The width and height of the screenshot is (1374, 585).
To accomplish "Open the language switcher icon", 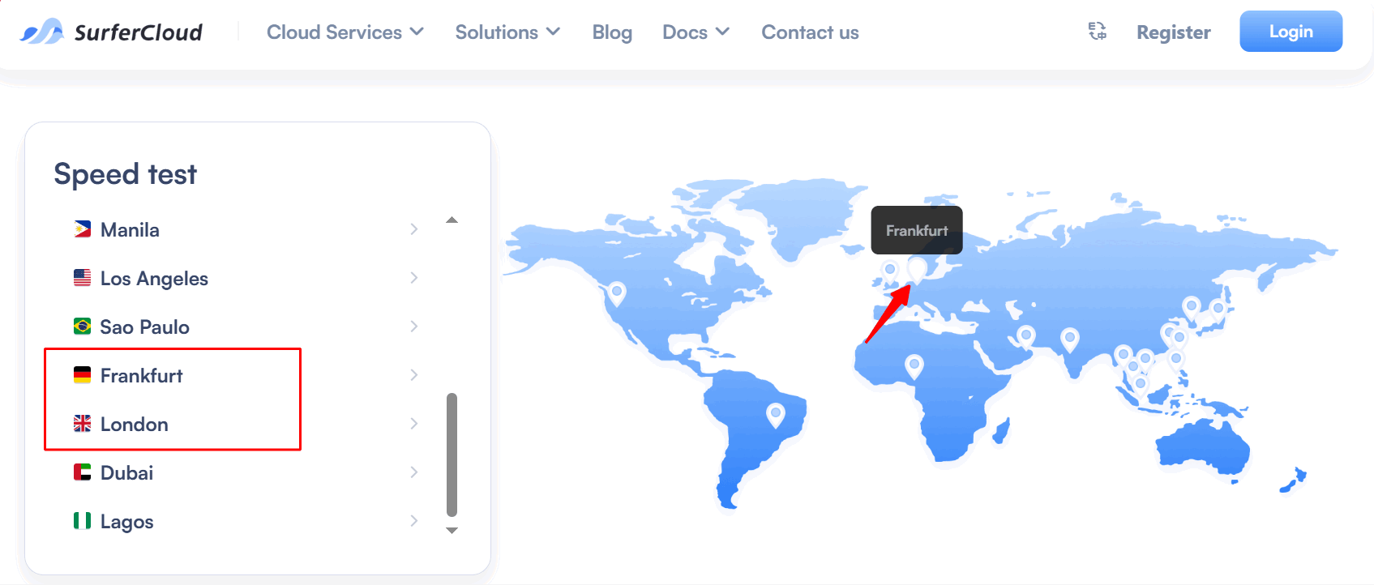I will click(x=1097, y=32).
